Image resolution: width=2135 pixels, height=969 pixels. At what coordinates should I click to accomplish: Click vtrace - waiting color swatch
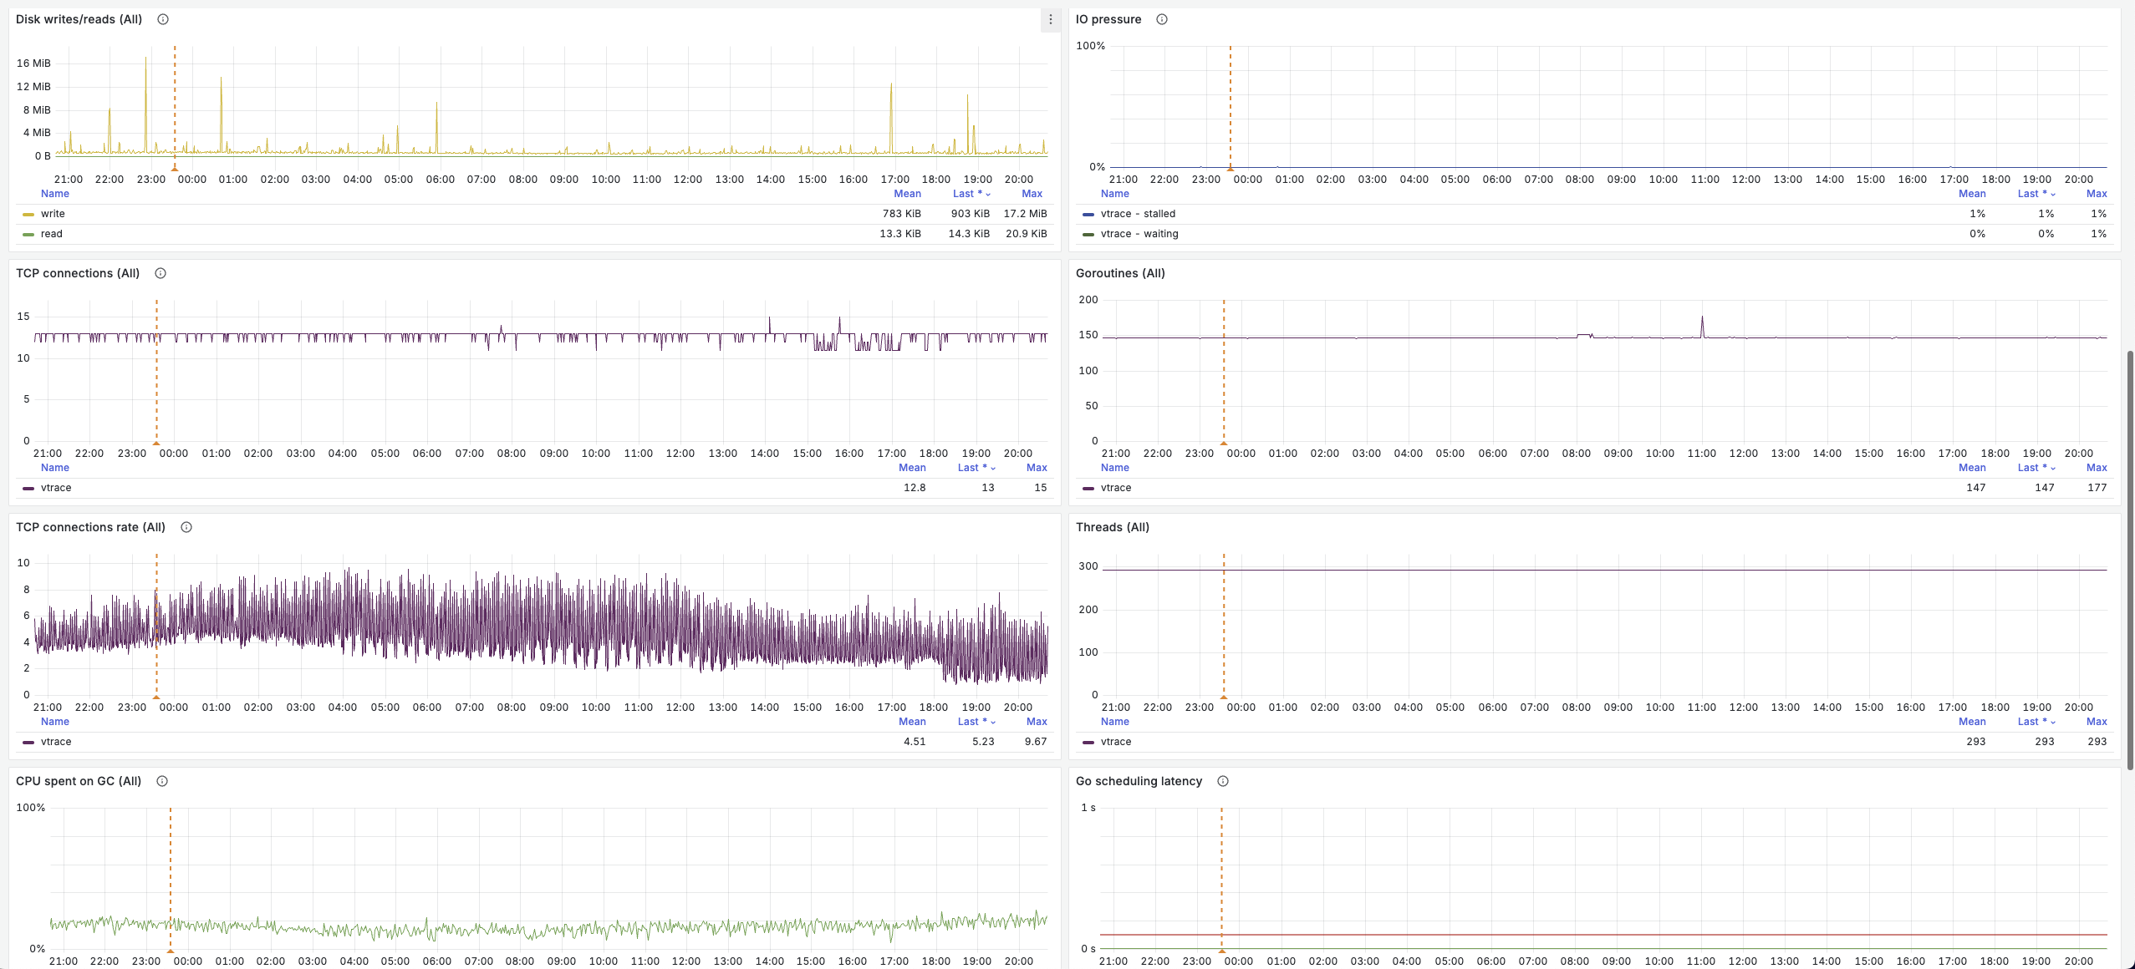[1088, 235]
